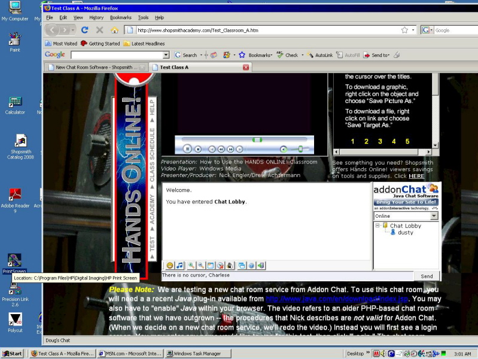Close the Test Class A tab

pyautogui.click(x=246, y=67)
